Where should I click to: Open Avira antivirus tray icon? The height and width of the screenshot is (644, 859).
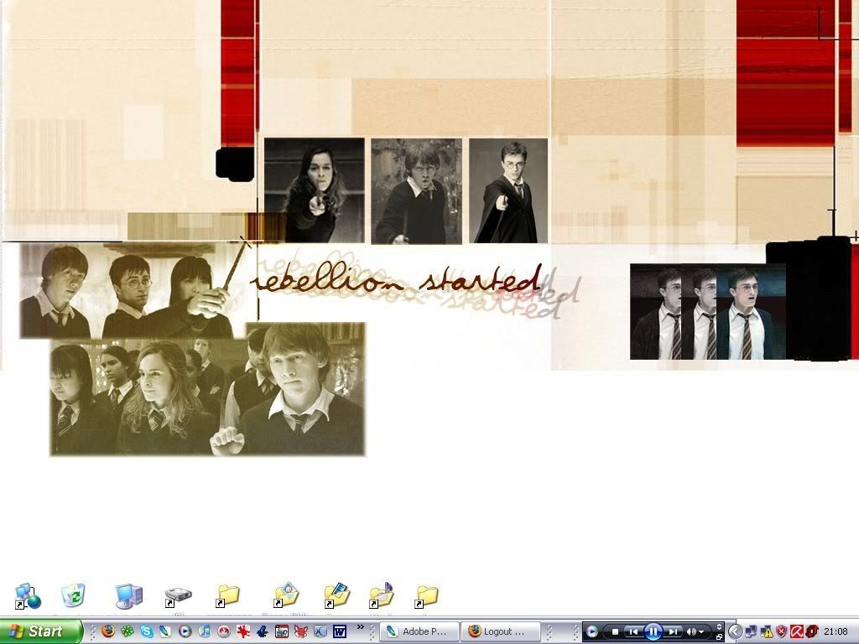797,631
